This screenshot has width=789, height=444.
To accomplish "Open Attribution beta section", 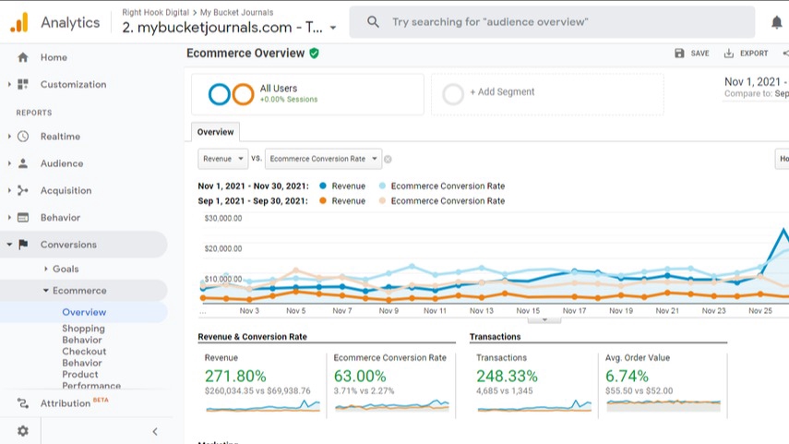I will coord(66,403).
